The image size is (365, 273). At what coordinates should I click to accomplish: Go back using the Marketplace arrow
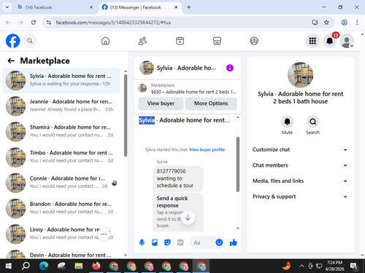(11, 60)
